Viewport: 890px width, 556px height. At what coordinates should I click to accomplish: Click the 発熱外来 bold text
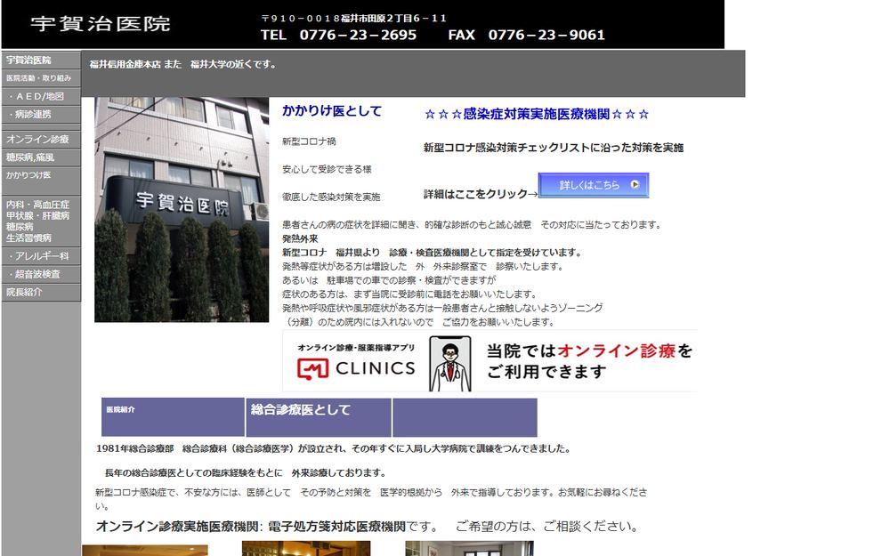(x=300, y=238)
